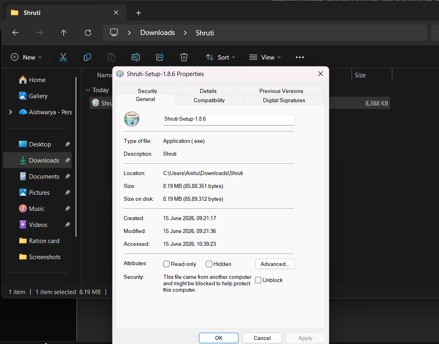Click the Copy icon in Explorer toolbar
This screenshot has width=439, height=344.
coord(87,57)
